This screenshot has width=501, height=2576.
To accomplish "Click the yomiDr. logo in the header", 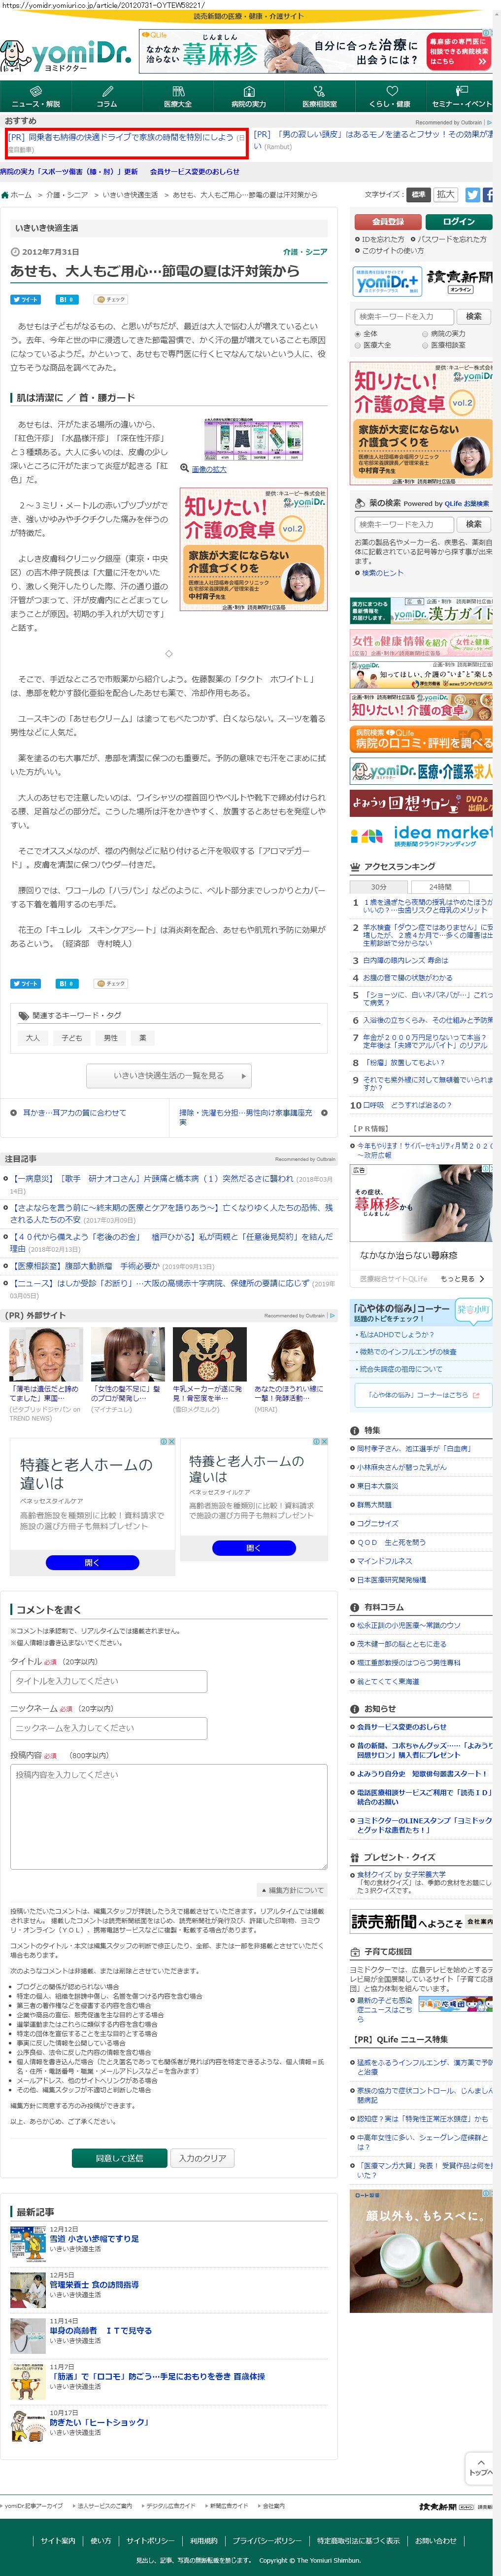I will coord(67,54).
